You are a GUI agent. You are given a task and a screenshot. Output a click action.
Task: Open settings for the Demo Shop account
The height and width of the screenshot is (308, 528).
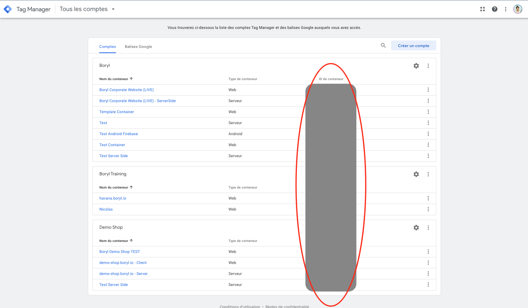(x=416, y=228)
